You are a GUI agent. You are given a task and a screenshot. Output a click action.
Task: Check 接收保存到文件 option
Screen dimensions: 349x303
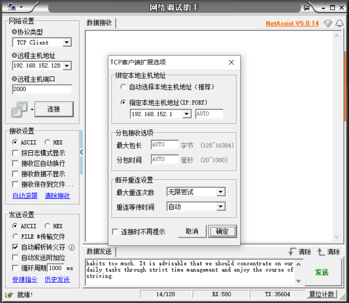point(15,184)
